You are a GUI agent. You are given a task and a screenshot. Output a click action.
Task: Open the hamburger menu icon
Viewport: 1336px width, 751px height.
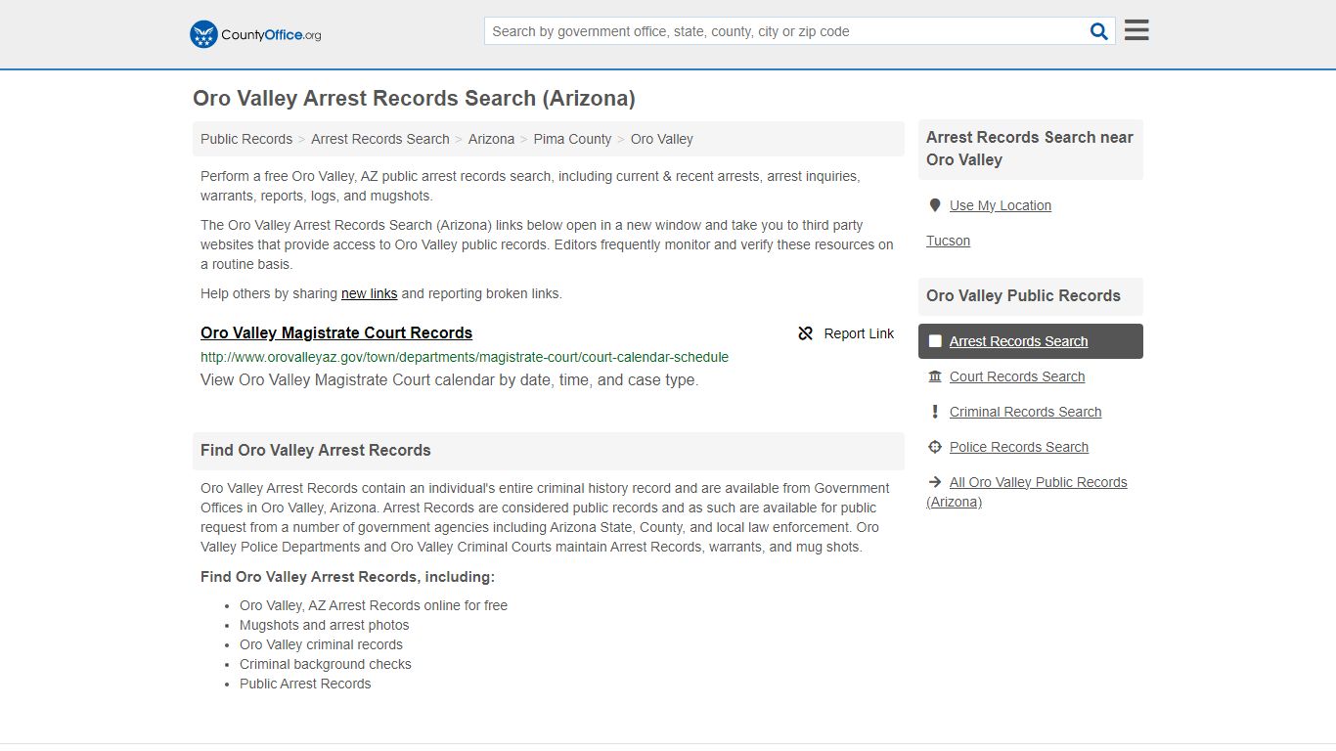1136,30
